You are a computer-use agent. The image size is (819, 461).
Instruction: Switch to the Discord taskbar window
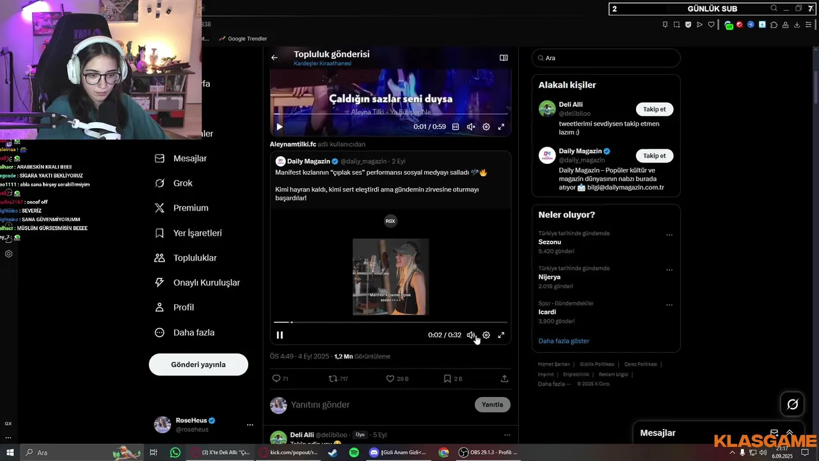click(x=398, y=452)
